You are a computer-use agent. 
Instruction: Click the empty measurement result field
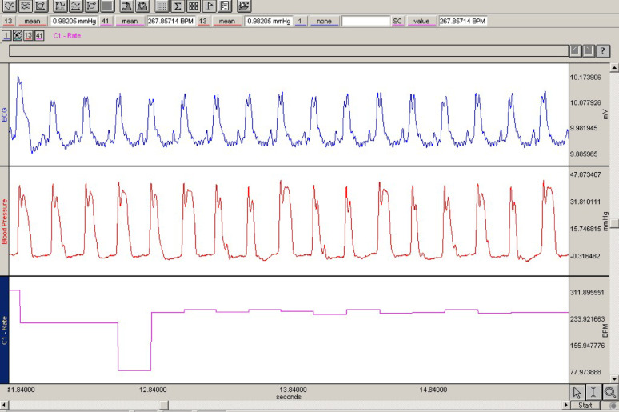[365, 21]
